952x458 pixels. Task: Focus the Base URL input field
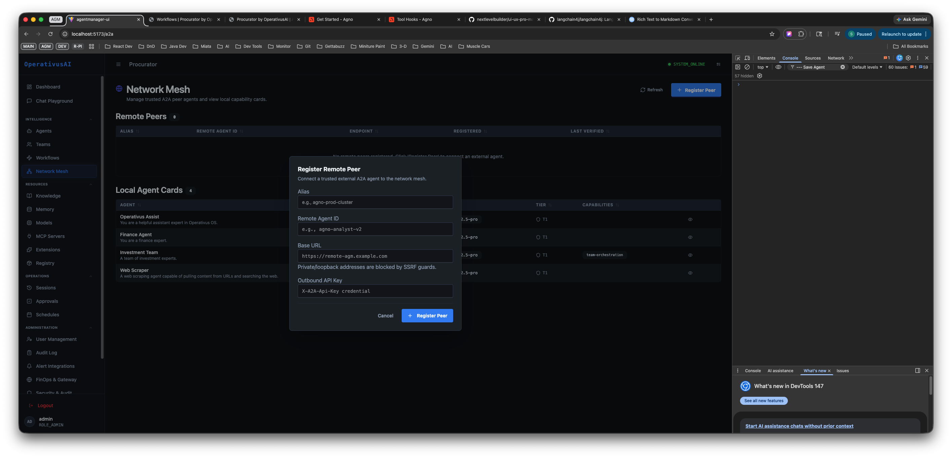pyautogui.click(x=375, y=256)
